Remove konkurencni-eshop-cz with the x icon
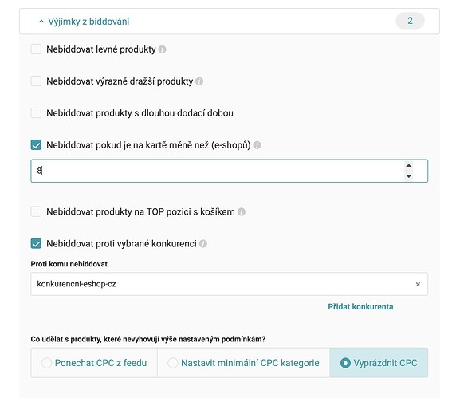 point(418,285)
